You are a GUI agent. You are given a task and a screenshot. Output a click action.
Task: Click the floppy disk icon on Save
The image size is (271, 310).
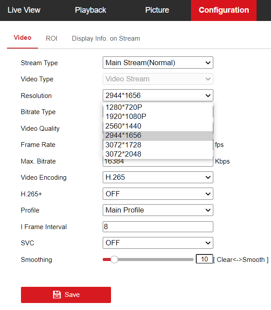click(x=57, y=295)
